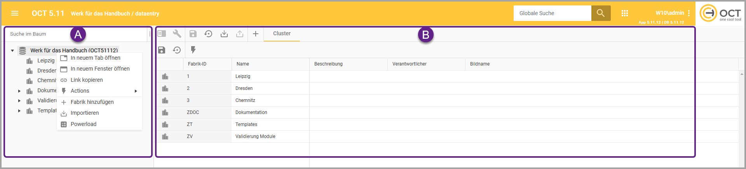Screen dimensions: 746x169
Task: Click the Suche im Baum search field
Action: pos(76,34)
